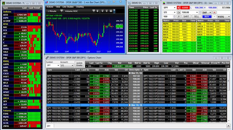This screenshot has width=233, height=130.
Task: Collapse the Mar 11, 16 expiration group
Action: pyautogui.click(x=130, y=73)
